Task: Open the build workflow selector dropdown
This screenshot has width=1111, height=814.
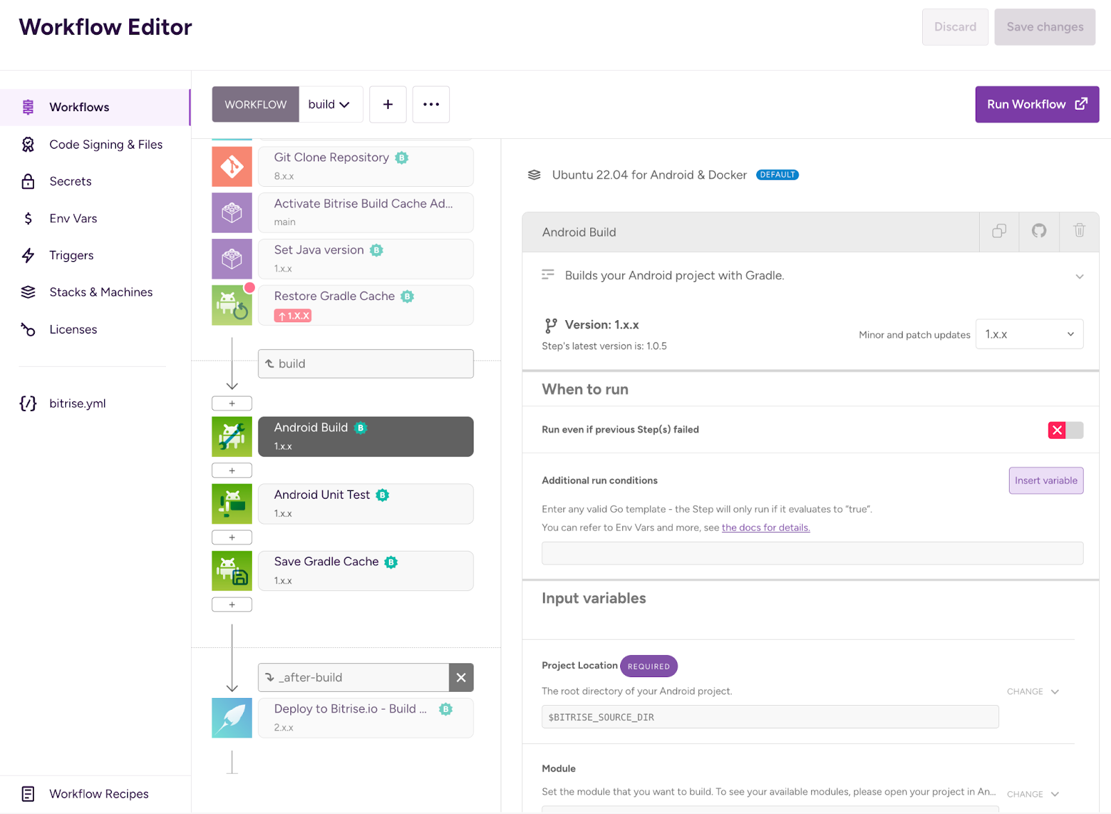Action: pyautogui.click(x=331, y=104)
